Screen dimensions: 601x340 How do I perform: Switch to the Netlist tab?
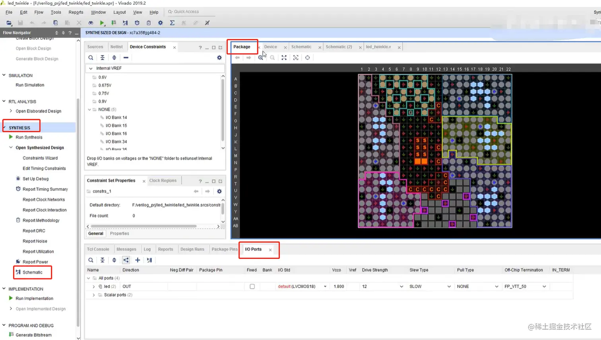click(116, 47)
